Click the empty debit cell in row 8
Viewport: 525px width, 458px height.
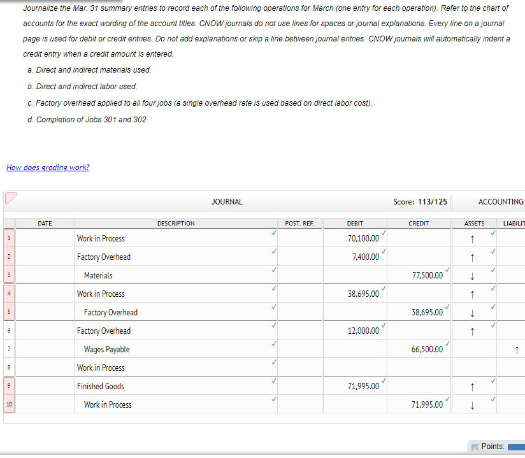point(355,368)
